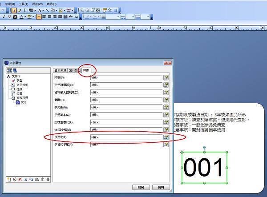The height and width of the screenshot is (197, 267).
Task: Switch to the 轉換 tab
Action: pyautogui.click(x=86, y=70)
